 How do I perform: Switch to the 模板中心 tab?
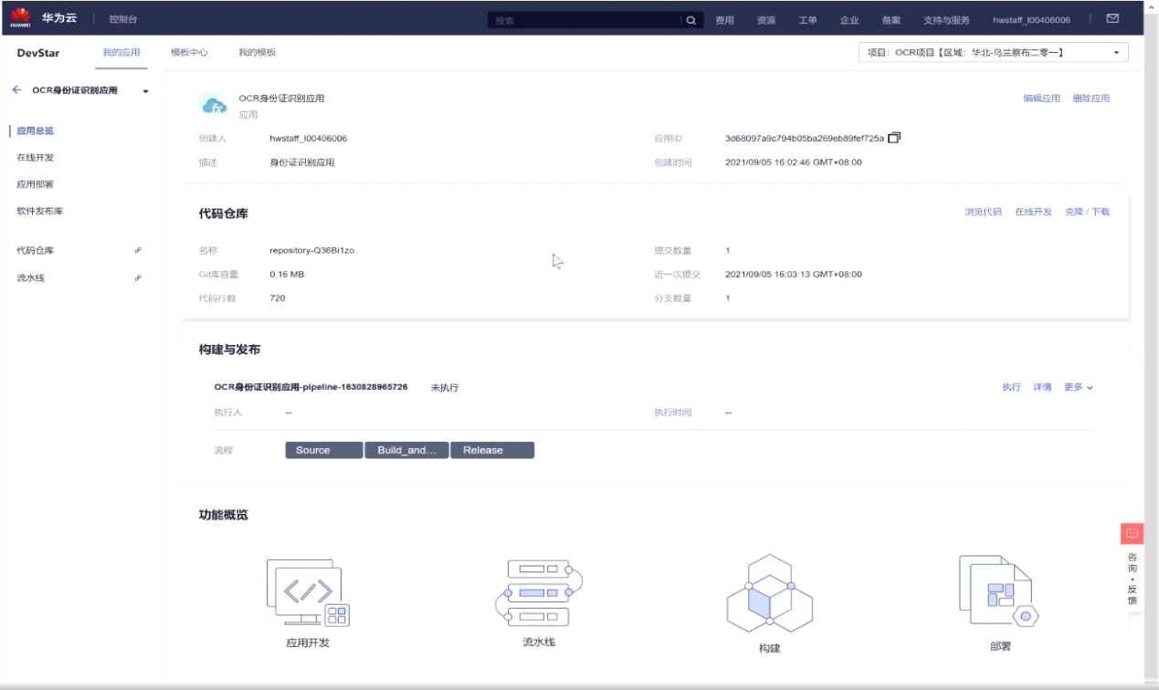[x=189, y=53]
